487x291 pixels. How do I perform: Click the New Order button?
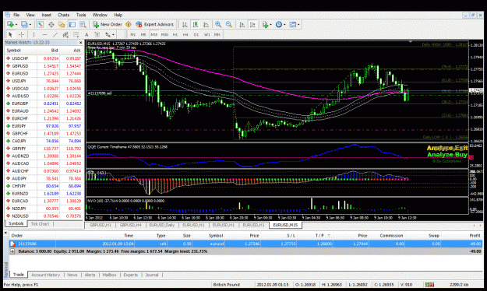pos(108,24)
